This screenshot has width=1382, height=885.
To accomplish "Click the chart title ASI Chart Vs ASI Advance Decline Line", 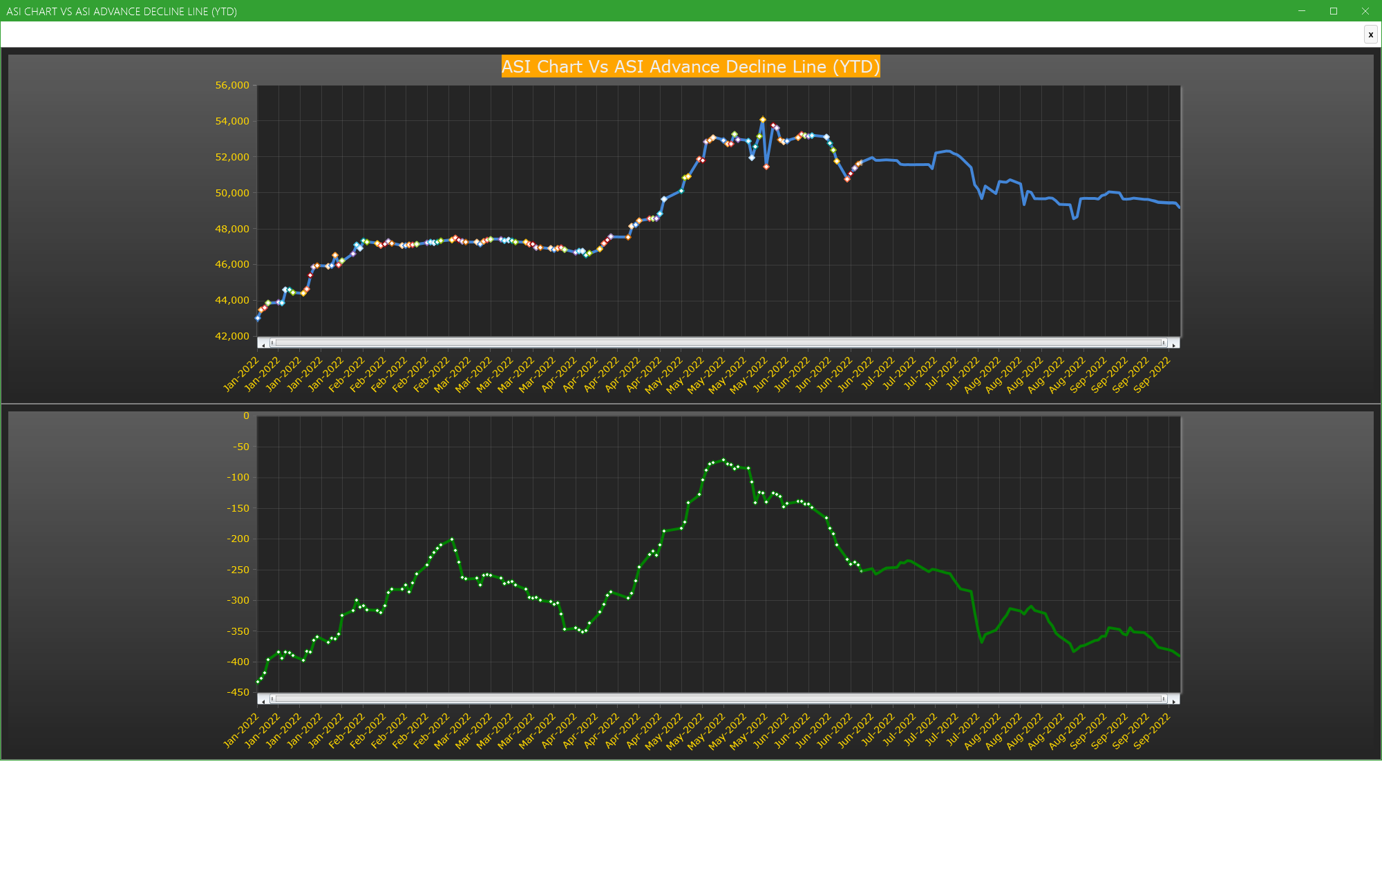I will click(690, 66).
